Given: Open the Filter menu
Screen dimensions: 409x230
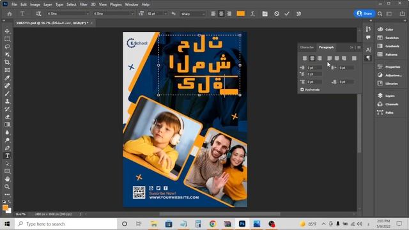Looking at the screenshot, I should [84, 4].
